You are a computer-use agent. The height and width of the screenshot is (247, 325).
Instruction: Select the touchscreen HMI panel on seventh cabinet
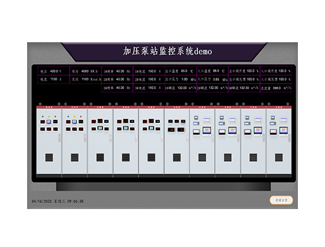click(207, 131)
